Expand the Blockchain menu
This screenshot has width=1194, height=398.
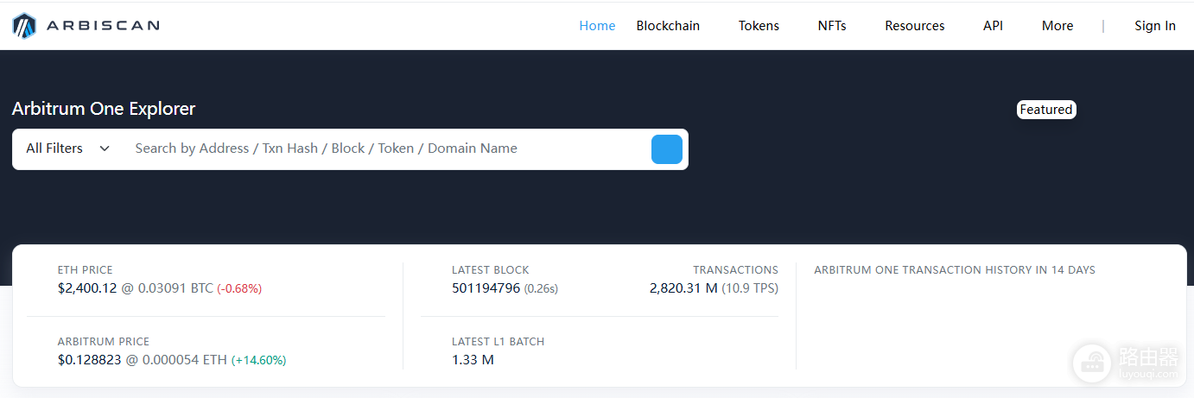point(668,26)
